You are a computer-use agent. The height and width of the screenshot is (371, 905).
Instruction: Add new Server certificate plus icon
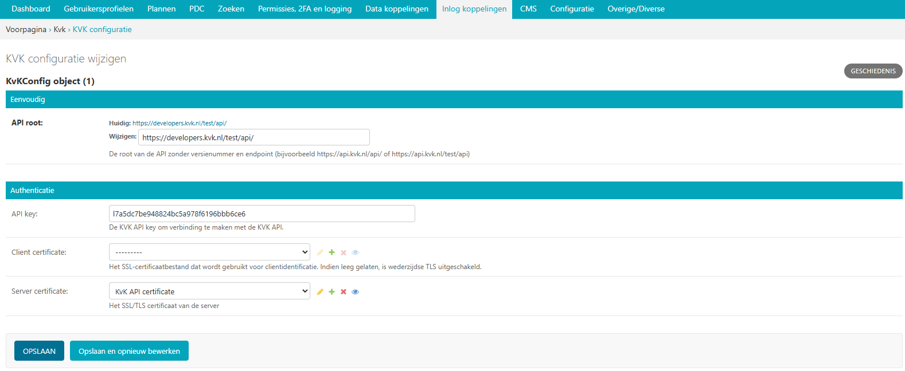(x=331, y=292)
